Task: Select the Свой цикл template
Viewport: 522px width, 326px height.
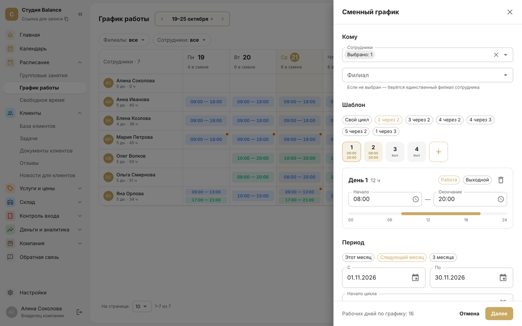Action: tap(357, 120)
